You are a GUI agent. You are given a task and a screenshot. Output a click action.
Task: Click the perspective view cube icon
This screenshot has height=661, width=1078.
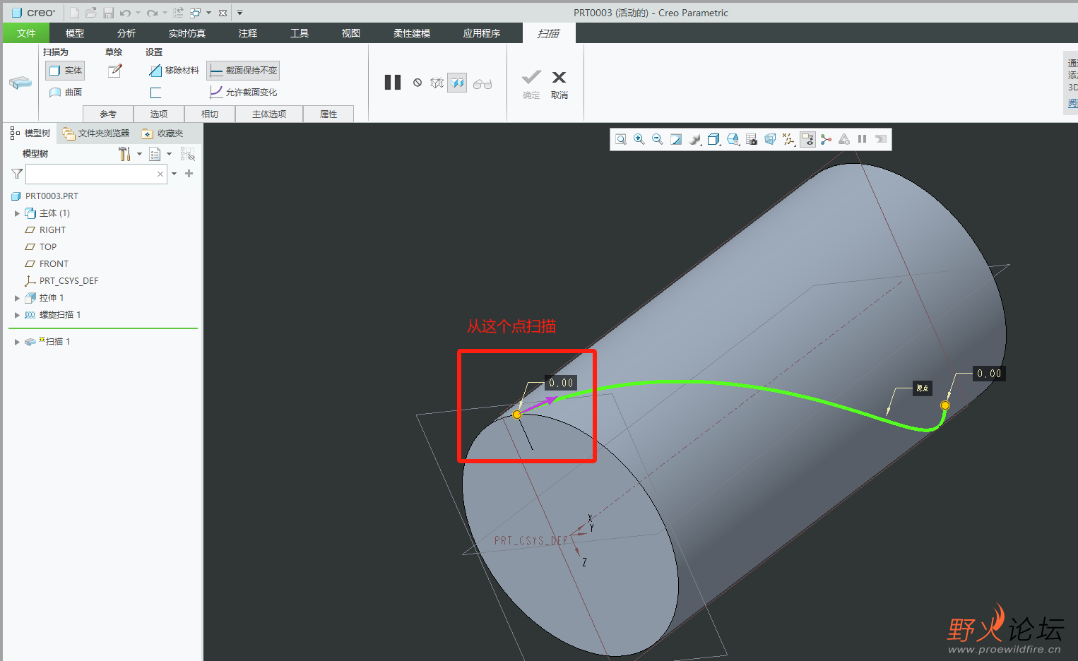pos(770,139)
